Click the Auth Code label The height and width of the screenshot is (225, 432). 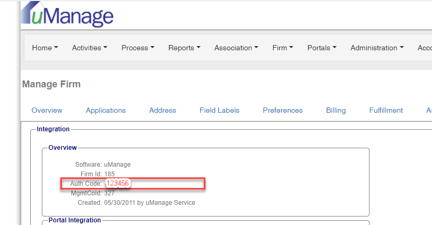click(x=86, y=184)
